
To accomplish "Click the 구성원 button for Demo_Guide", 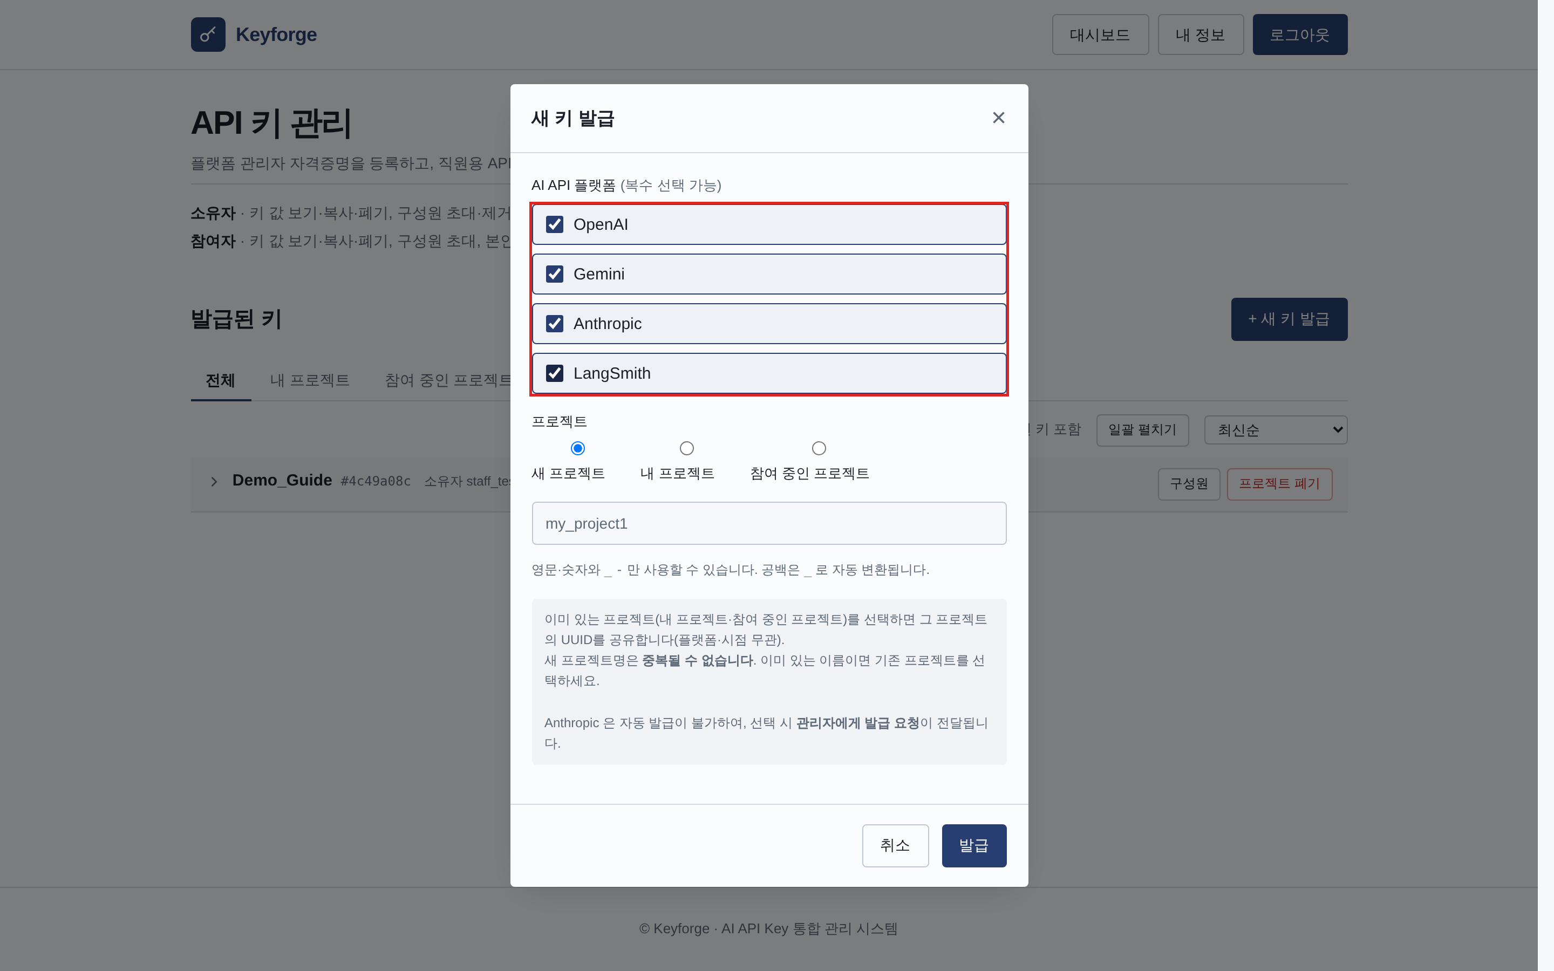I will tap(1189, 483).
